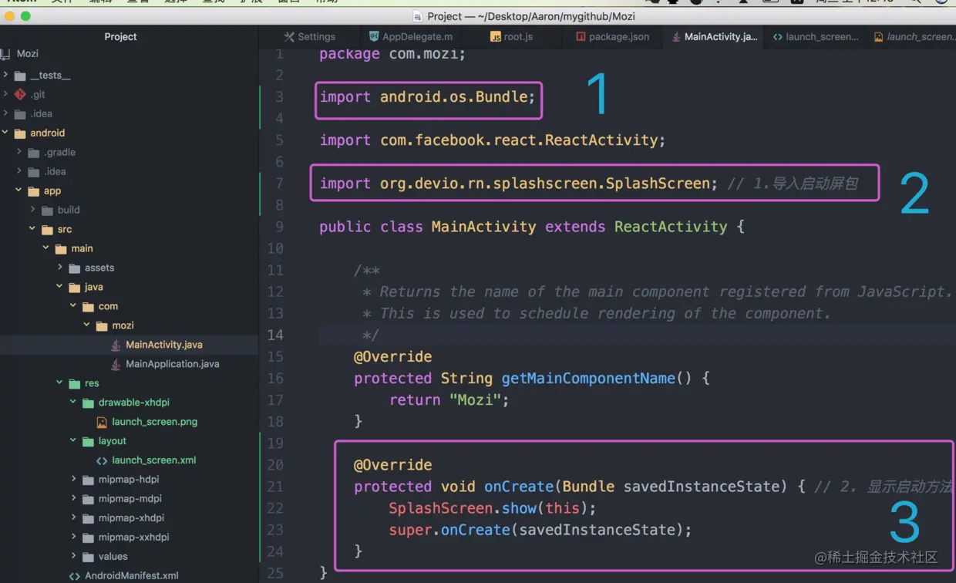The image size is (956, 583).
Task: Click the values folder icon
Action: point(89,557)
